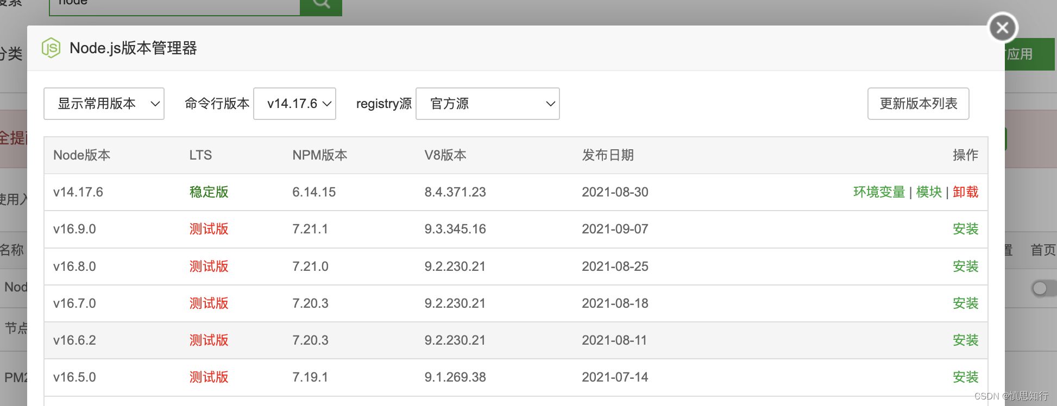Click the 首页 link in background panel
This screenshot has width=1057, height=406.
(1043, 250)
